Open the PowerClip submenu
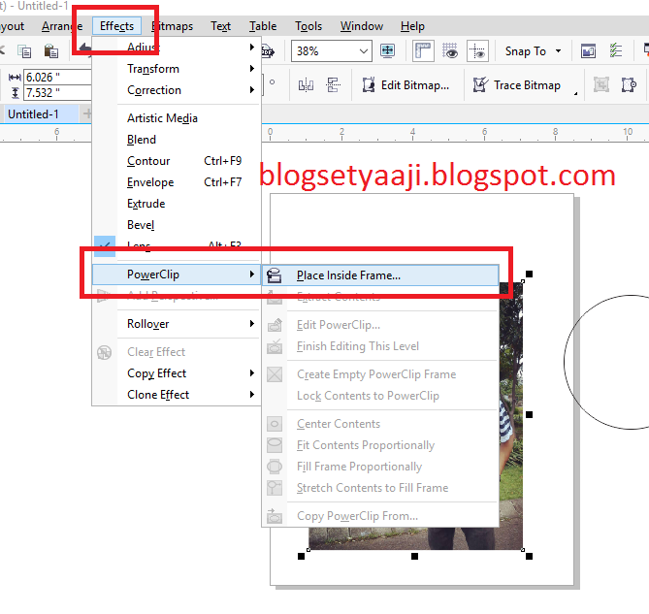Viewport: 649px width, 614px height. click(x=177, y=275)
